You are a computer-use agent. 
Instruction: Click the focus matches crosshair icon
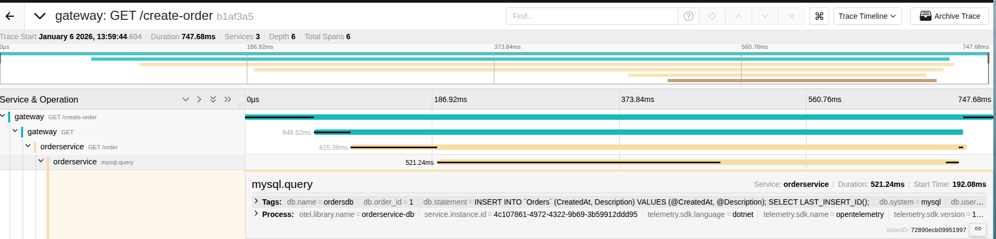(x=712, y=16)
